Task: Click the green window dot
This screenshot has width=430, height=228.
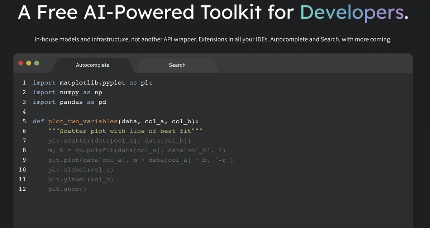Action: (37, 63)
